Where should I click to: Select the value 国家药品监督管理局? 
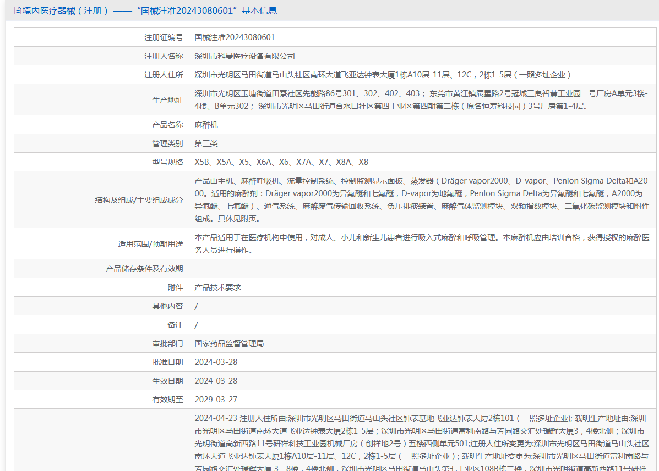click(229, 343)
